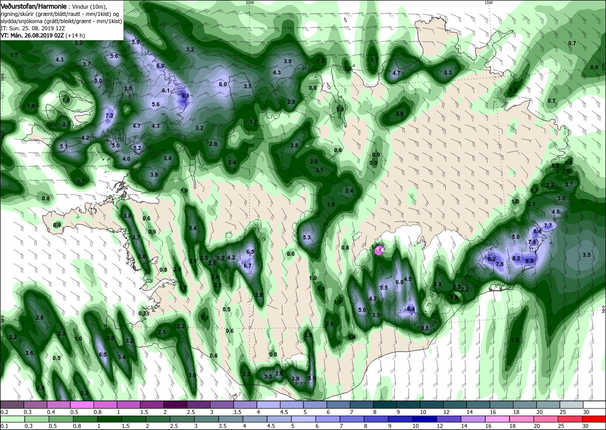Viewport: 606px width, 430px height.
Task: Click the light pink 16 swatch in lower legend
Action: pos(497,420)
